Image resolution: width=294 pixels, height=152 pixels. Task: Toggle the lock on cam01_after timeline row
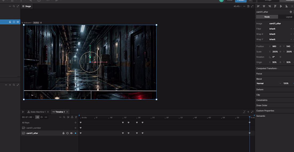[63, 133]
